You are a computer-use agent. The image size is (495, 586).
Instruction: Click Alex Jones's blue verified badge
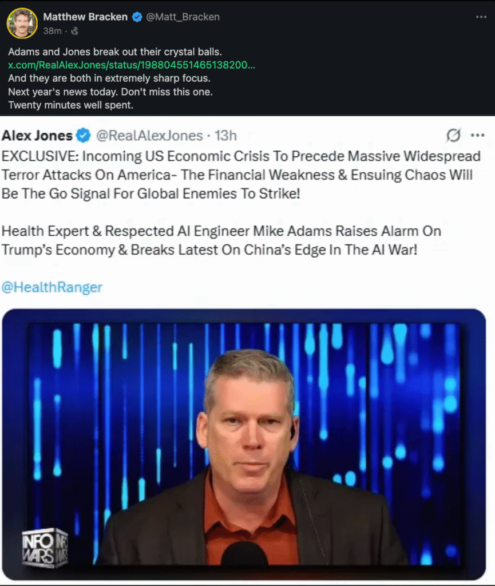tap(84, 135)
